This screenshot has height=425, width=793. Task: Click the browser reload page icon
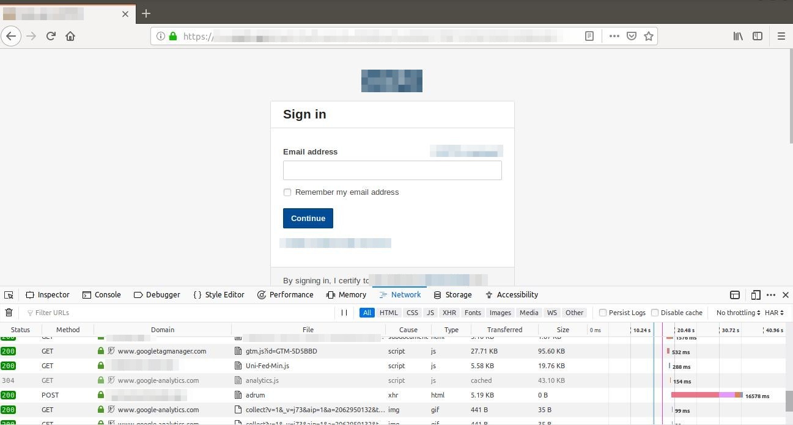[51, 36]
